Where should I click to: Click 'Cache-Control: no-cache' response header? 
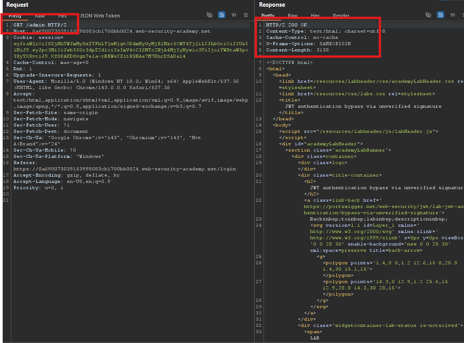coord(302,38)
